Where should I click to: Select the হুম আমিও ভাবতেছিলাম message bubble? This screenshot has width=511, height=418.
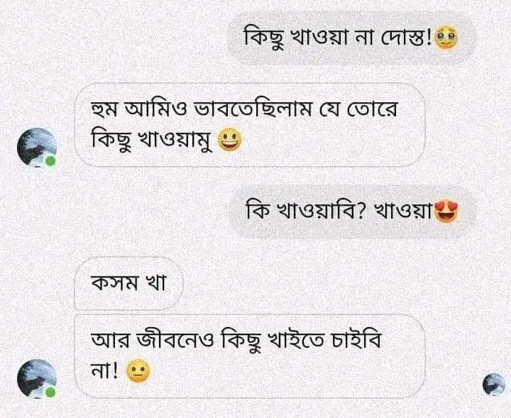[250, 125]
